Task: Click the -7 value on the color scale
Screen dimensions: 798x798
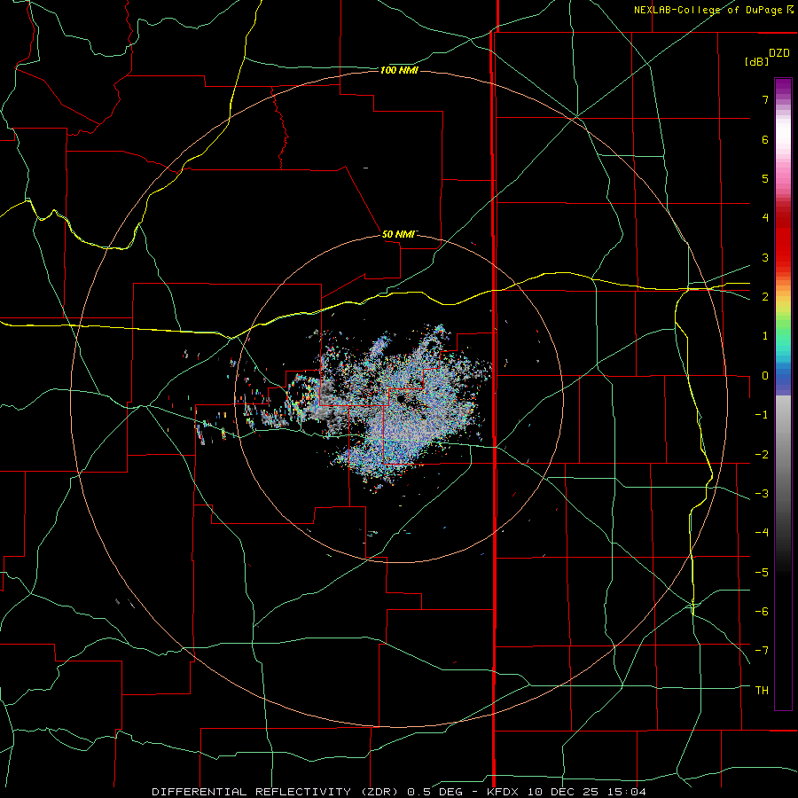Action: point(762,651)
